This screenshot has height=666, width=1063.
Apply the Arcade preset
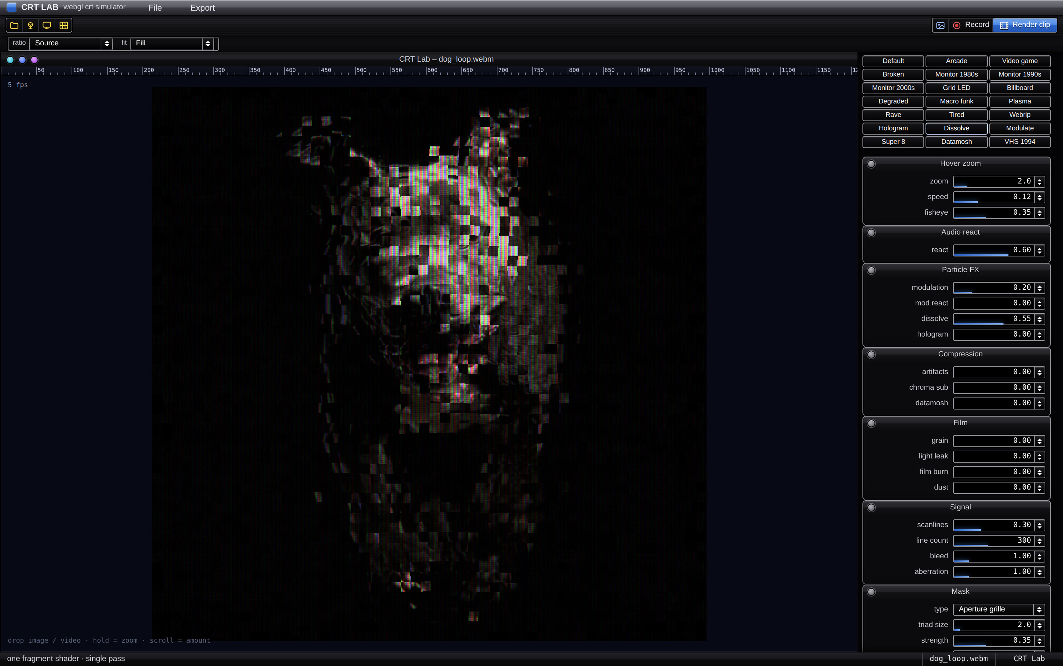956,61
